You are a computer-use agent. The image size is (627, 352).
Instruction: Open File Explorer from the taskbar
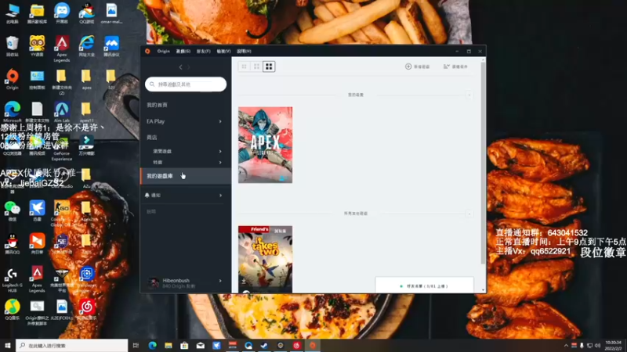tap(169, 345)
